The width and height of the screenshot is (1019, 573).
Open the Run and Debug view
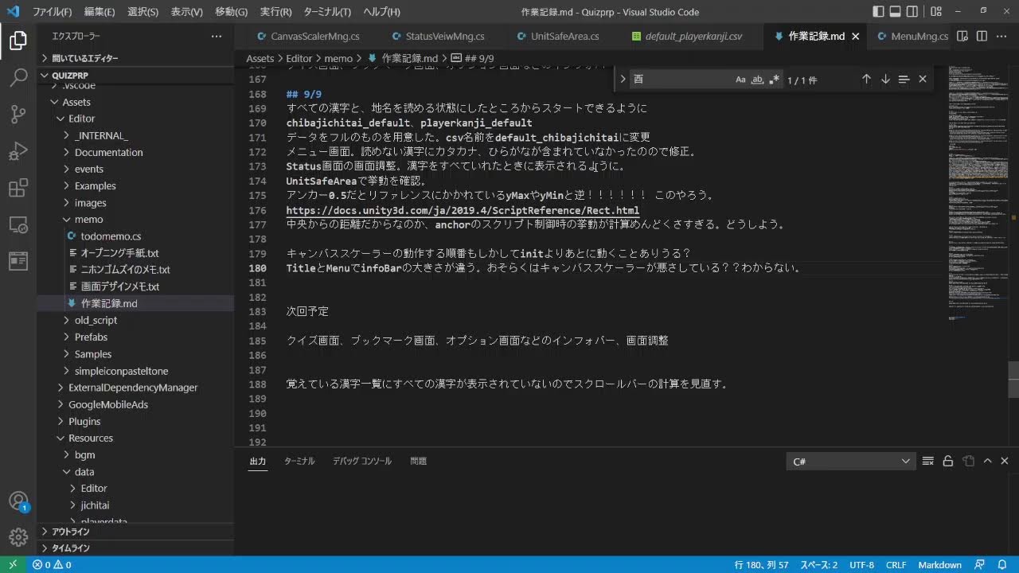(x=18, y=151)
